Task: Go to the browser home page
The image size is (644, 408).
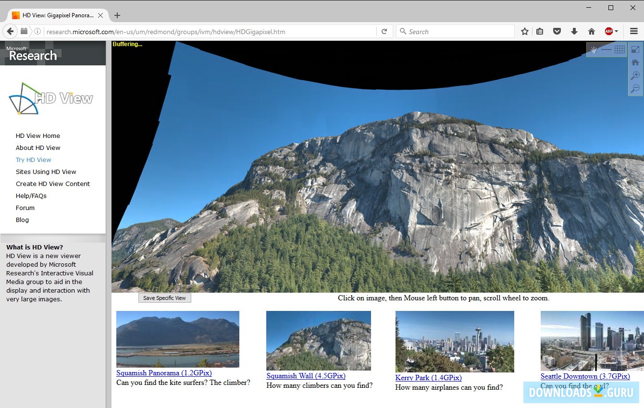Action: pyautogui.click(x=592, y=32)
